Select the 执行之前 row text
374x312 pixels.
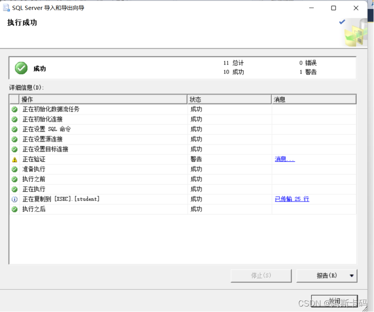tap(34, 180)
